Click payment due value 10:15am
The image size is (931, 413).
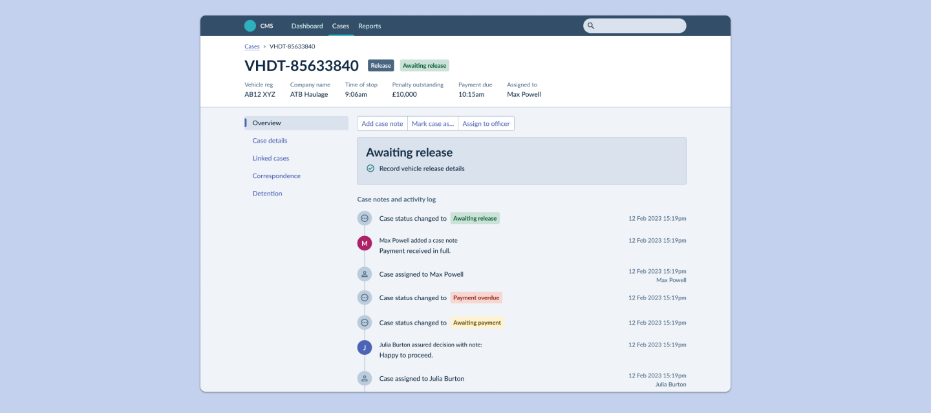[471, 94]
